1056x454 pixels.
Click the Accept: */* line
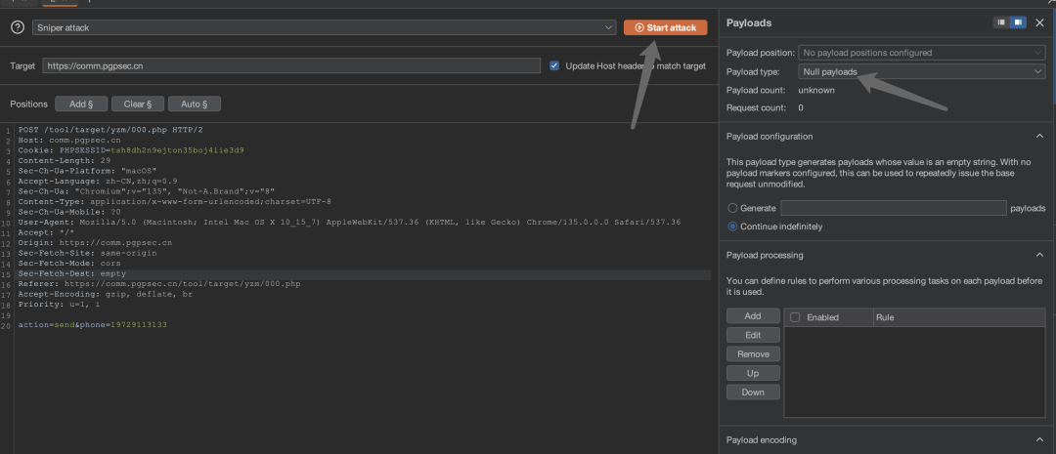[x=46, y=232]
